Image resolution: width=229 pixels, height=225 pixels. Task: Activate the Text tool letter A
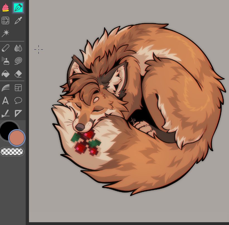(x=5, y=100)
